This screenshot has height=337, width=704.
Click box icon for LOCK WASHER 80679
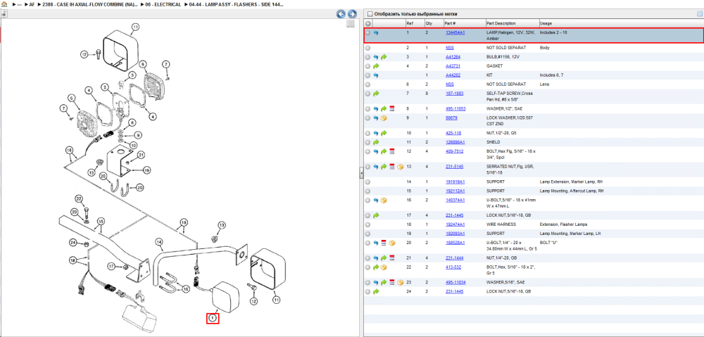click(x=384, y=118)
